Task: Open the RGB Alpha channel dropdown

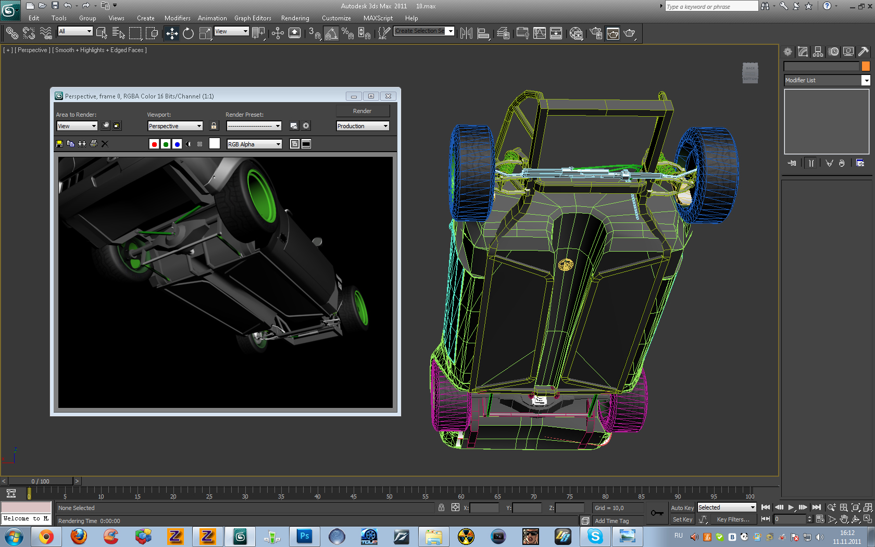Action: [254, 144]
